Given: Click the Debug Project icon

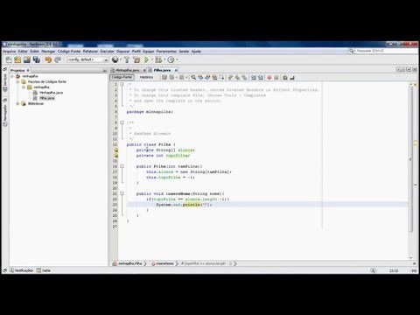Looking at the screenshot, I should [x=158, y=59].
